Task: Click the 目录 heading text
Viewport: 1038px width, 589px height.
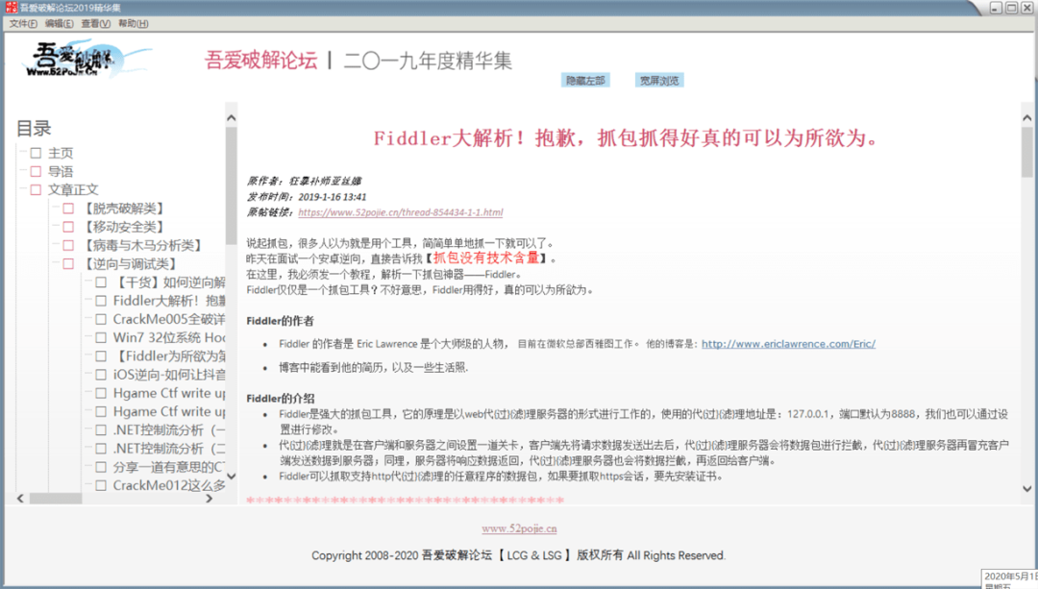Action: click(34, 129)
